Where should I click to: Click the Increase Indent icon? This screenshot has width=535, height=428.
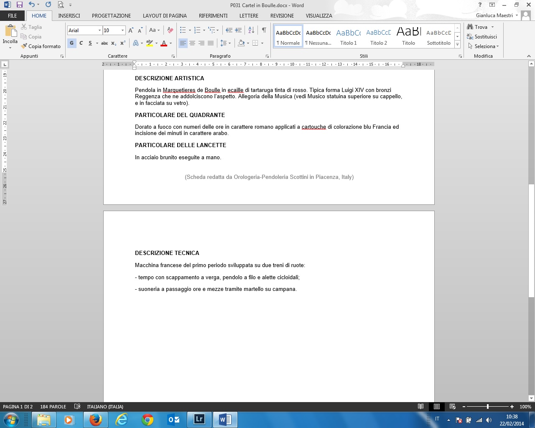pyautogui.click(x=238, y=30)
